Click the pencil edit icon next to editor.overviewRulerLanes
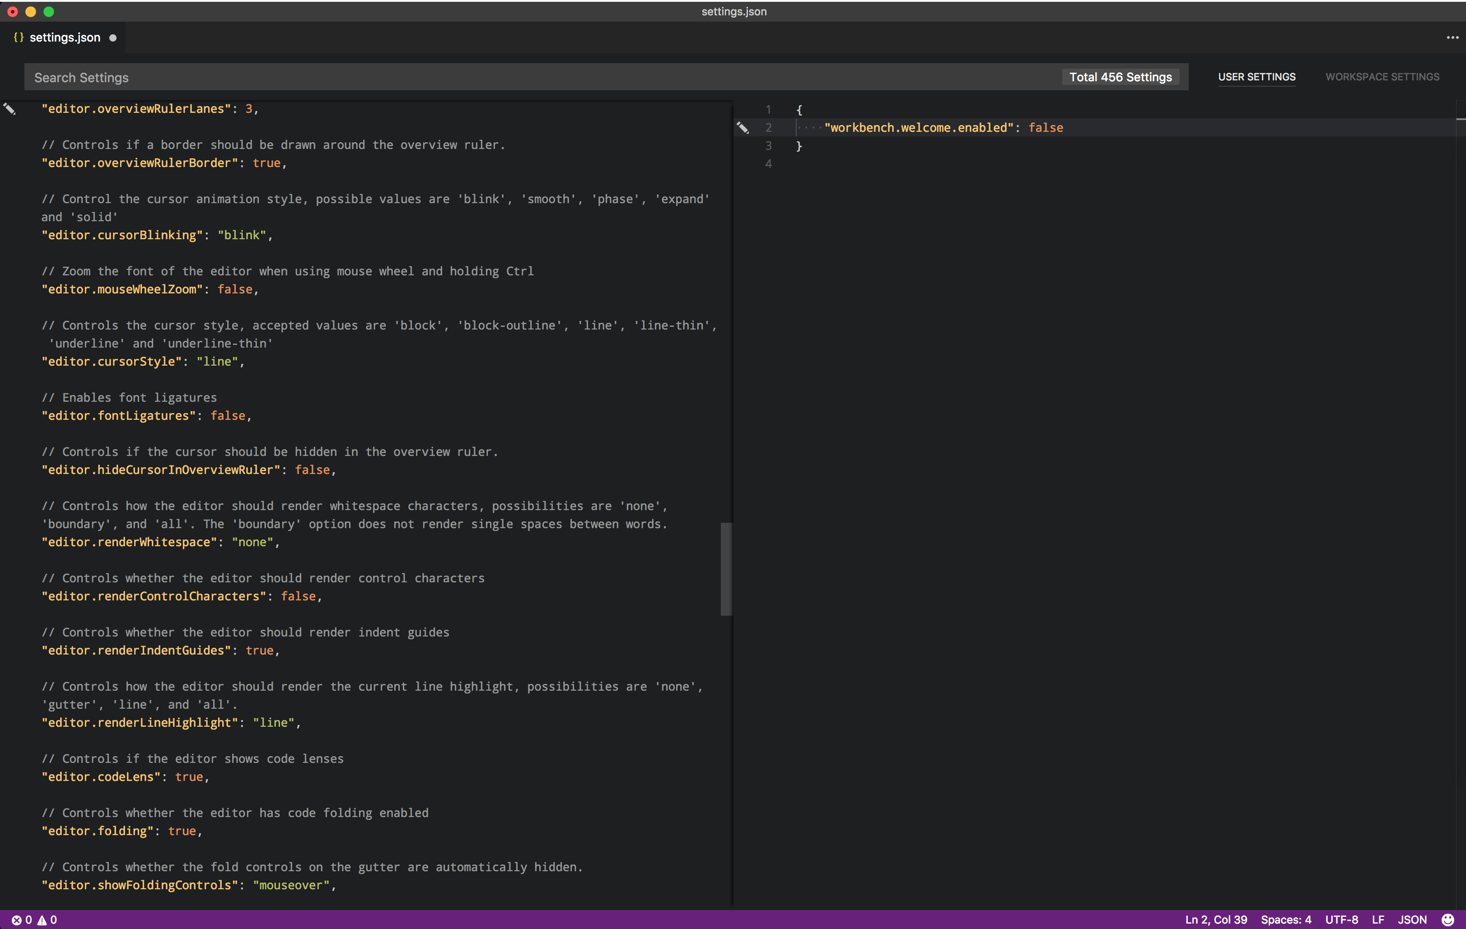Screen dimensions: 1466x929 (x=10, y=109)
